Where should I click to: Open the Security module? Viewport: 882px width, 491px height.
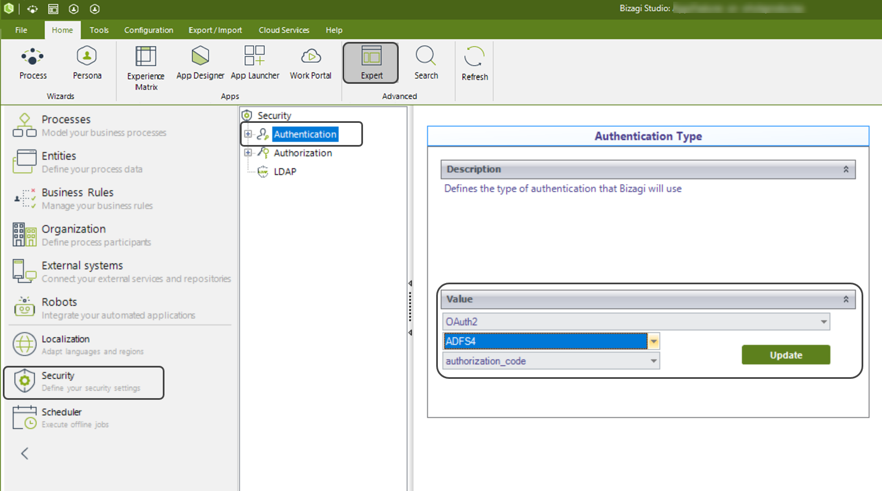pyautogui.click(x=84, y=382)
